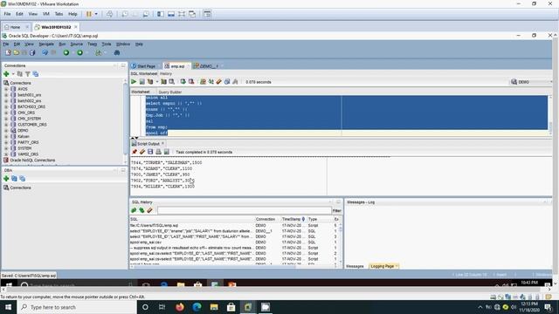Click the Clear eraser icon in worksheet toolbar

(x=219, y=82)
